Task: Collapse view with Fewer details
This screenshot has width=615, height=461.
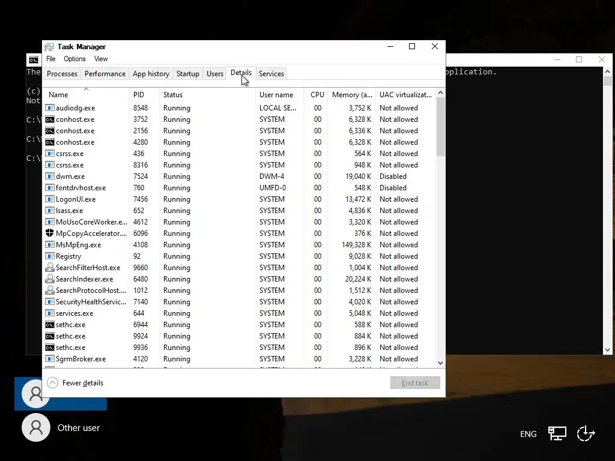Action: 75,383
